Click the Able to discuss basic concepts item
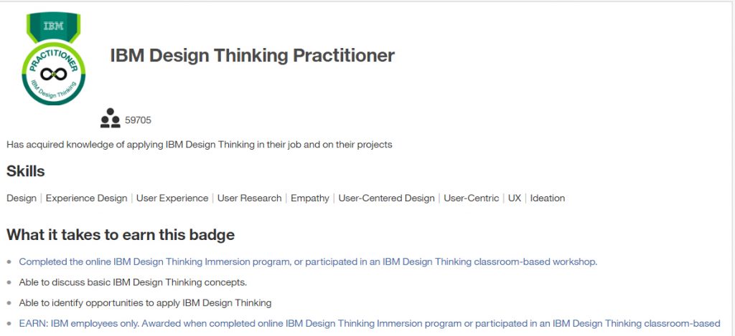This screenshot has height=336, width=735. click(x=133, y=282)
